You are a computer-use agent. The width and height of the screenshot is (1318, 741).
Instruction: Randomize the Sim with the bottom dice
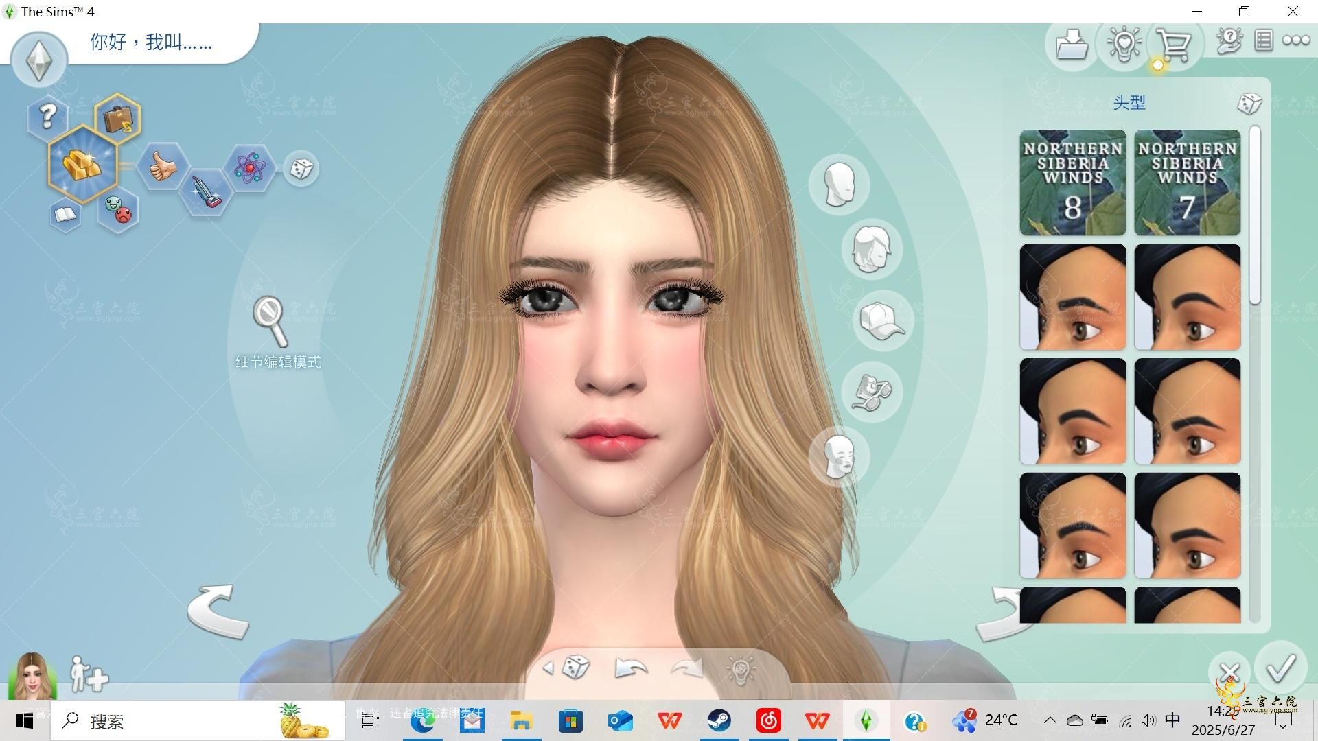[x=575, y=667]
